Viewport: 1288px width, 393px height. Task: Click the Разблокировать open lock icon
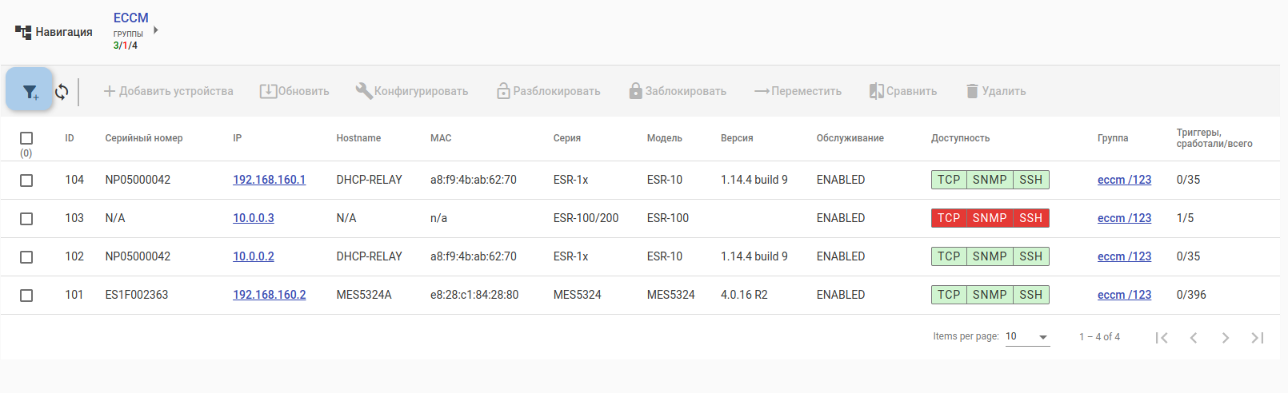tap(503, 91)
